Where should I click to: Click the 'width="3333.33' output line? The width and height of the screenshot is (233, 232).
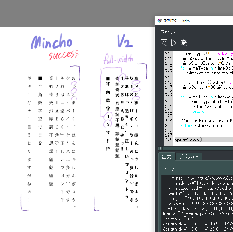[x=201, y=193]
